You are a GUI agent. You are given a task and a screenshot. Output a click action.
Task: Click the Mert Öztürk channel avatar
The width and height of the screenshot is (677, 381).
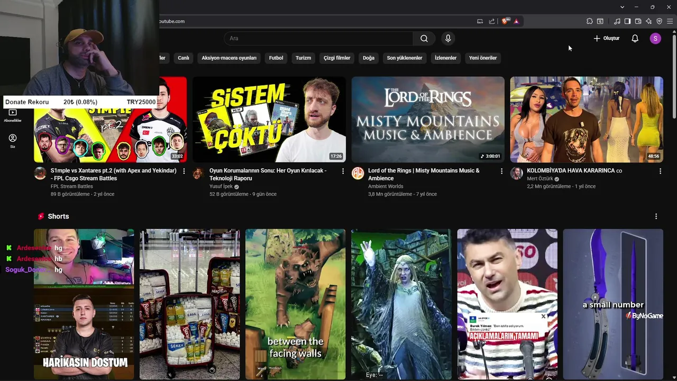516,174
